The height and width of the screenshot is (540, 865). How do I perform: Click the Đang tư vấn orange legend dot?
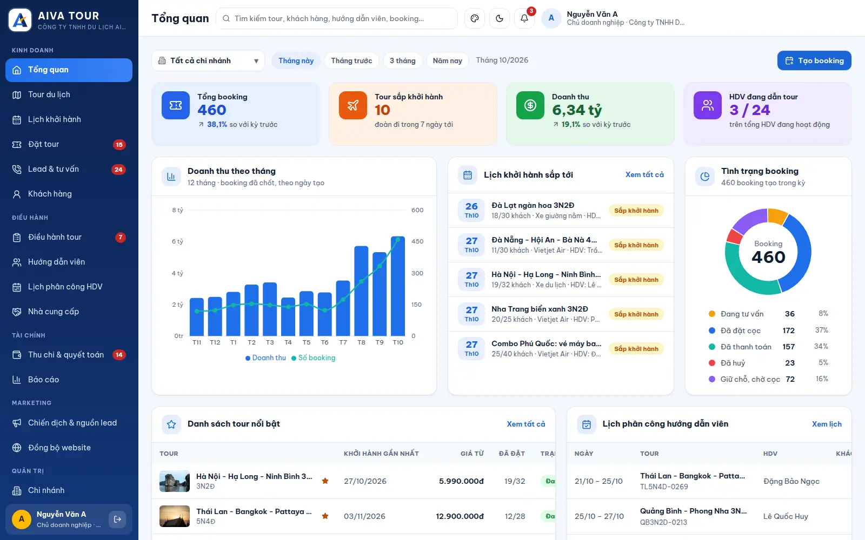click(712, 314)
